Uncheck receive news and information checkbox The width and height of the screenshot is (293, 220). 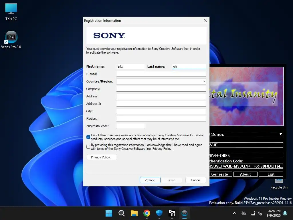88,137
